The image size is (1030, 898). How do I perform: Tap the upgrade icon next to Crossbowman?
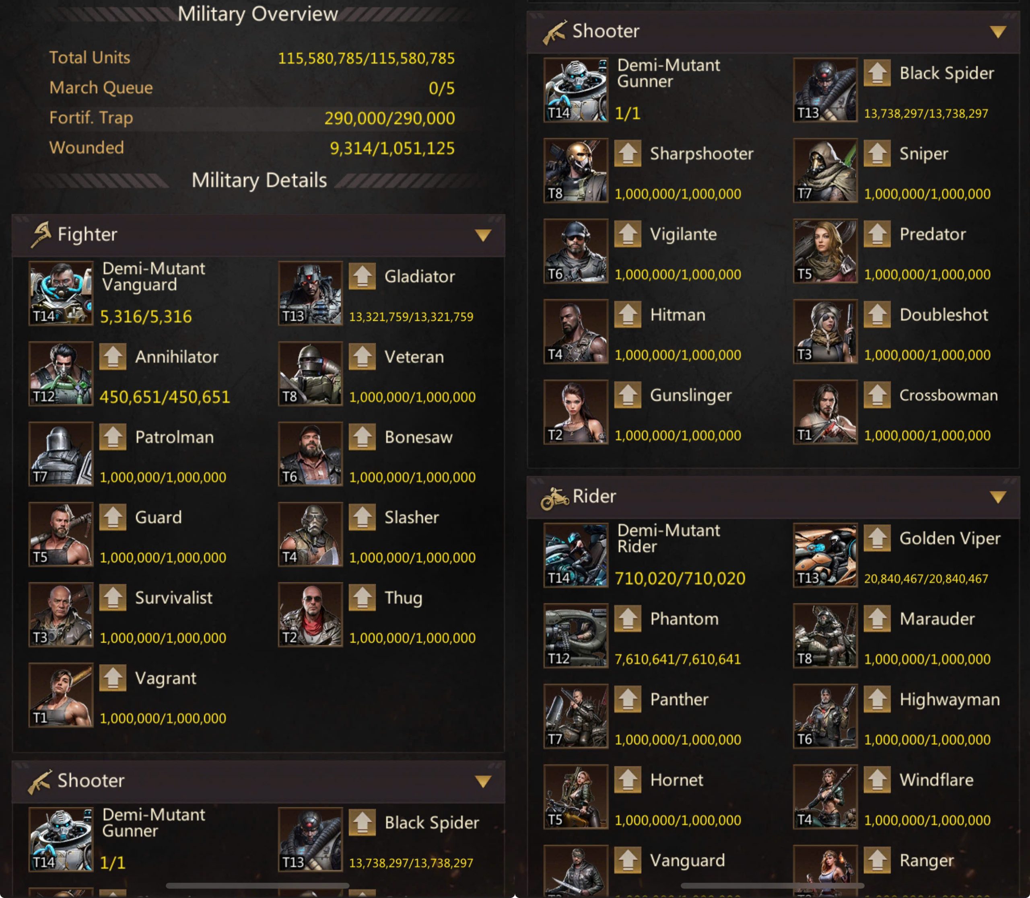pyautogui.click(x=877, y=395)
